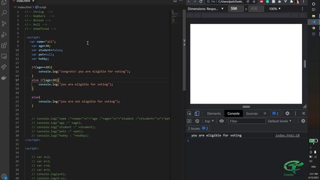
Task: Switch to the Console tab
Action: (233, 113)
